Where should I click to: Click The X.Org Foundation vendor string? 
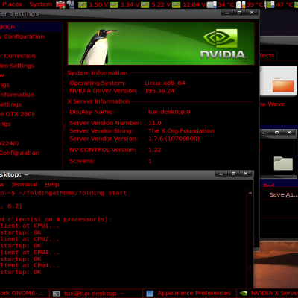[x=181, y=131]
